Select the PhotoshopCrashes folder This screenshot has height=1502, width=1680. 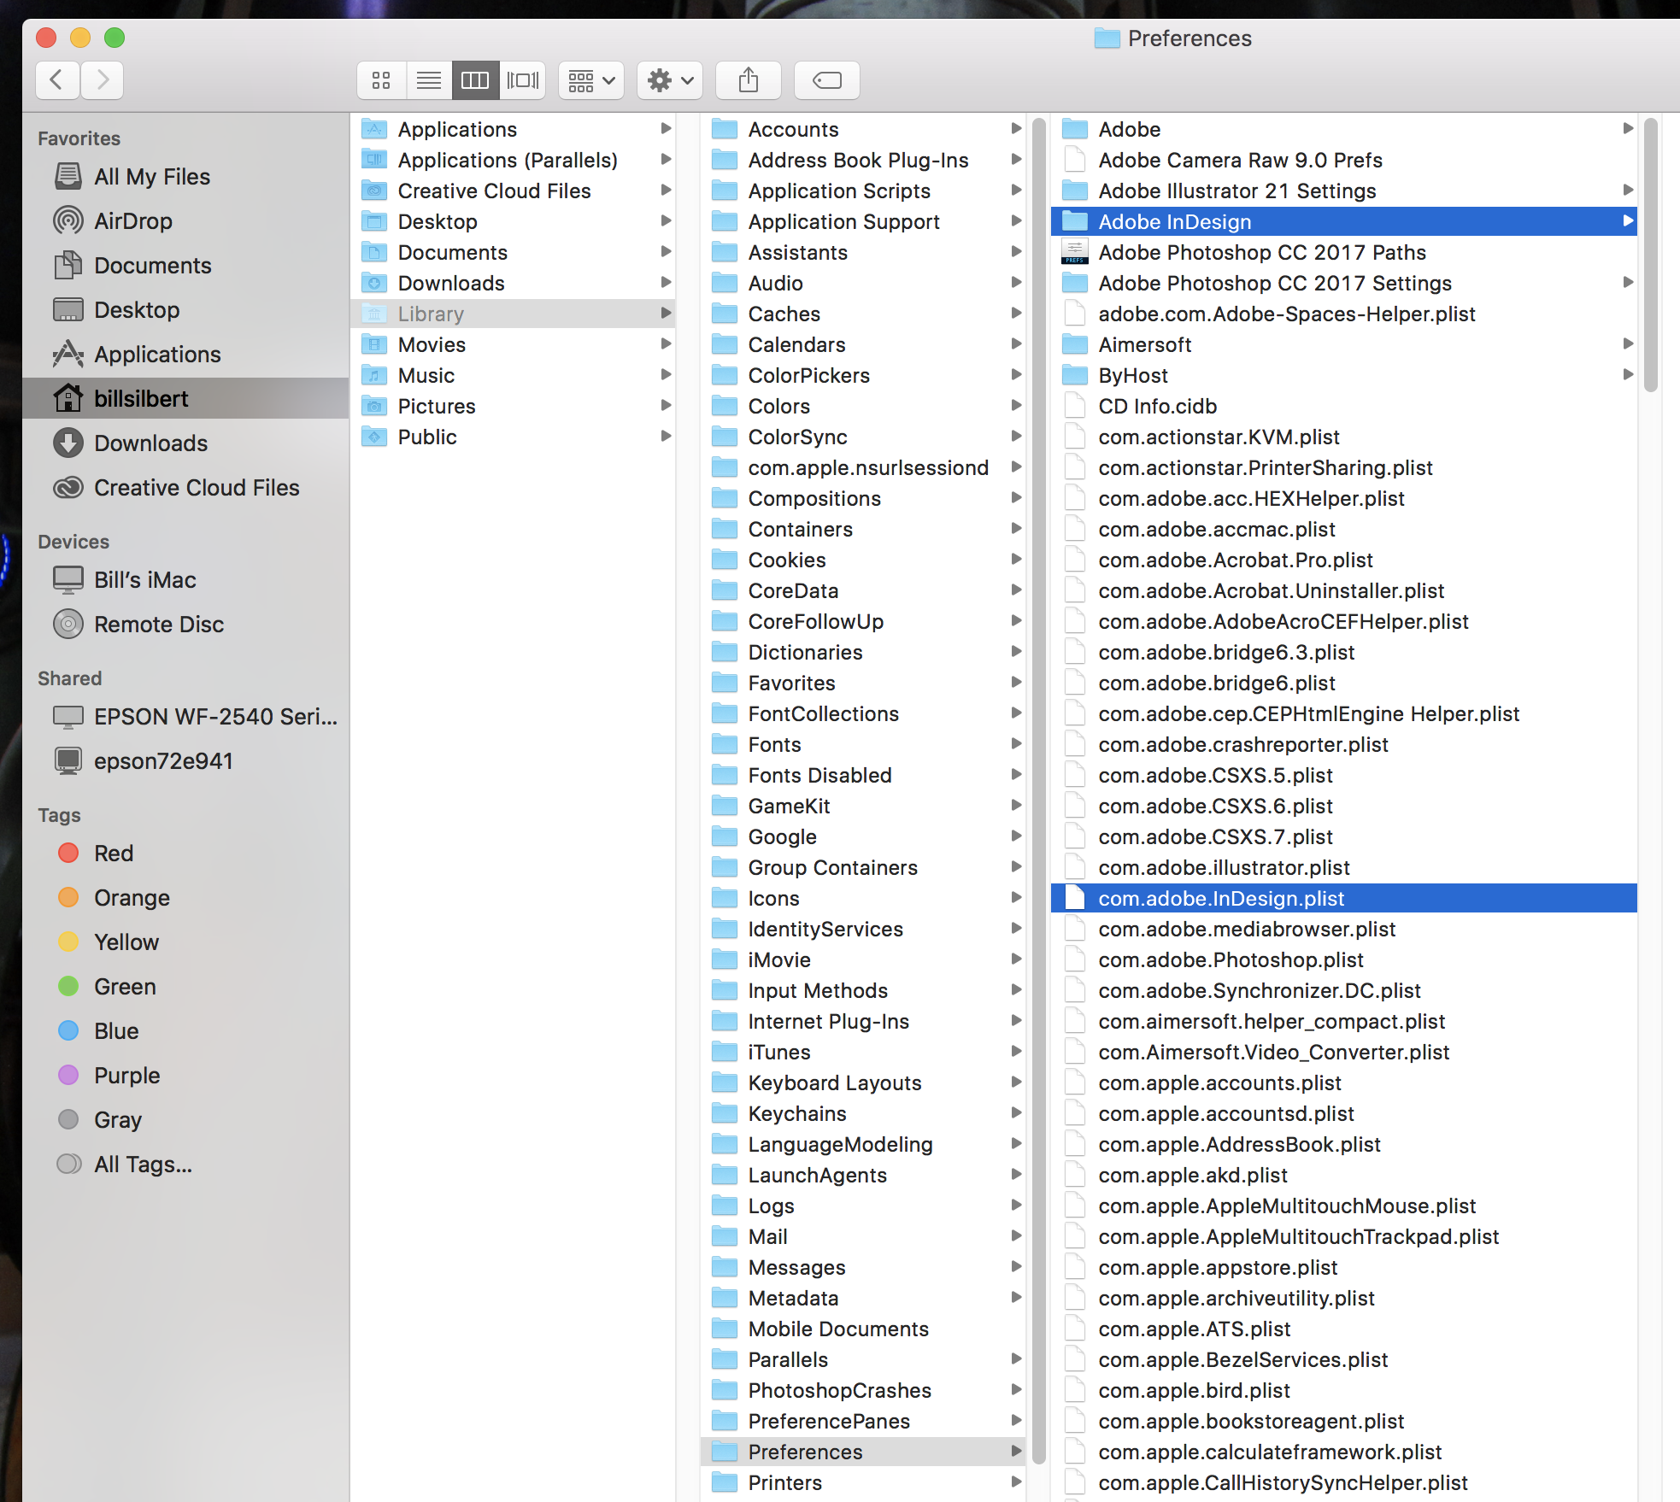(863, 1390)
